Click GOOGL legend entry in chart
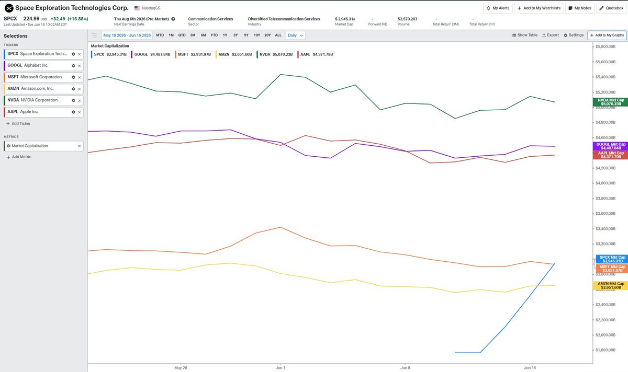This screenshot has height=372, width=628. tap(152, 54)
